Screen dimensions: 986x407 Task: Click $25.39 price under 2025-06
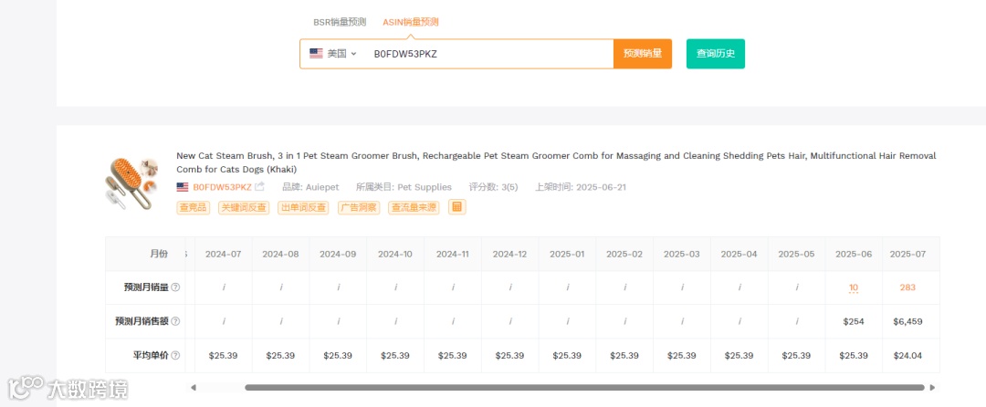(x=854, y=356)
